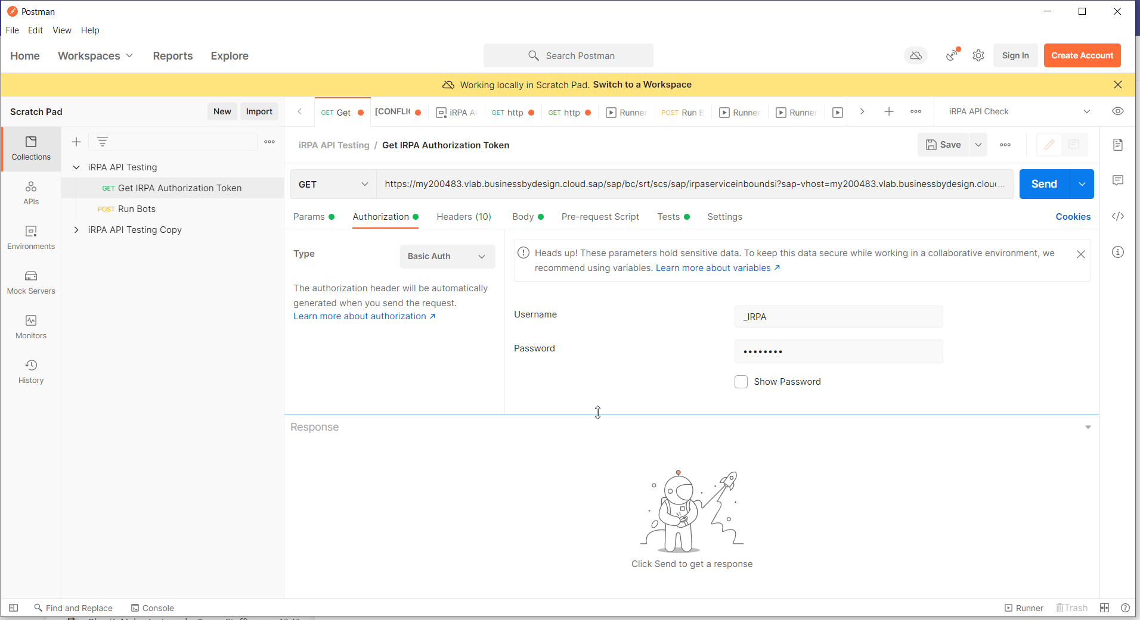Switch to the Params tab
Viewport: 1140px width, 620px height.
[x=314, y=217]
